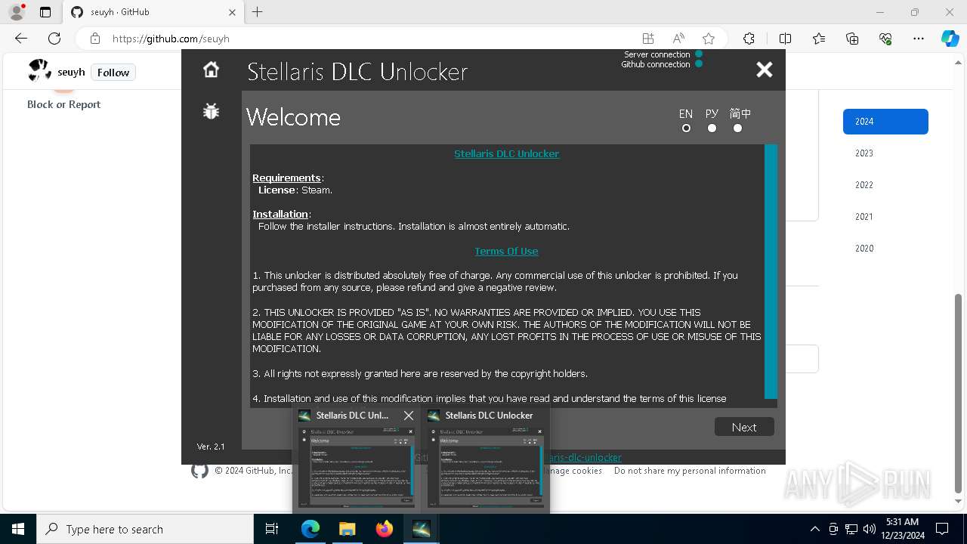This screenshot has height=544, width=967.
Task: Open the Edge app available icon
Action: tap(647, 39)
